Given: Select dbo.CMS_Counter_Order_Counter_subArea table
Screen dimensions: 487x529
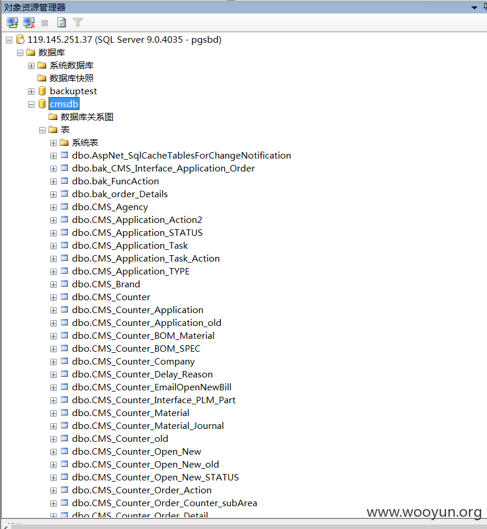Looking at the screenshot, I should tap(164, 503).
